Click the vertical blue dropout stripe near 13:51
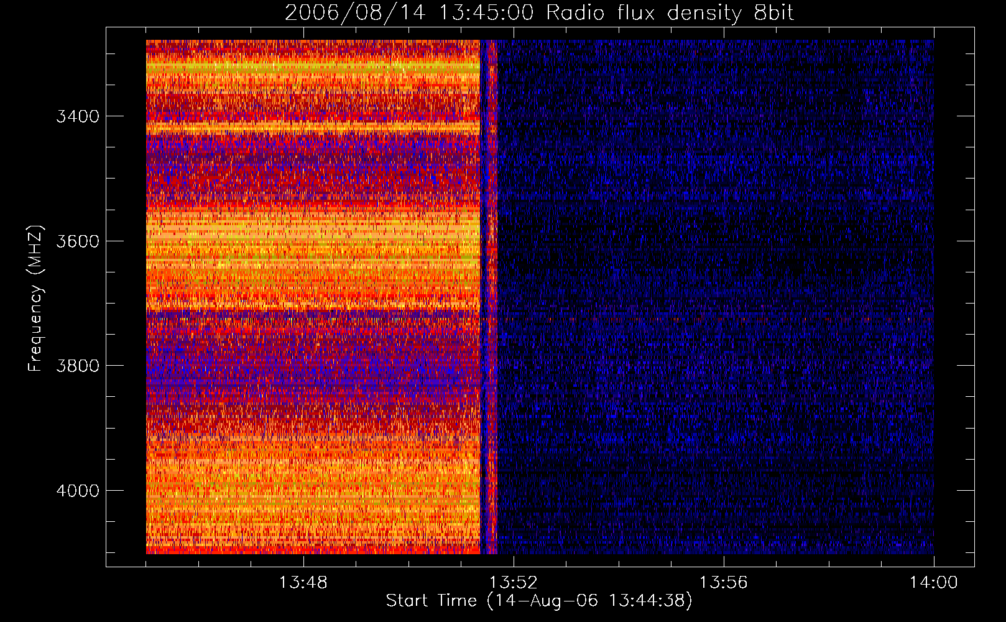The height and width of the screenshot is (622, 1006). tap(482, 297)
